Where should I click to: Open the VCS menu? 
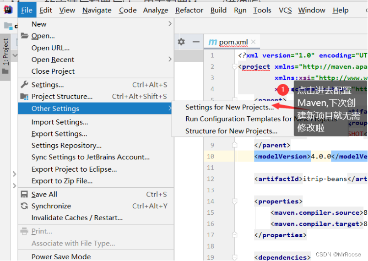(x=285, y=10)
